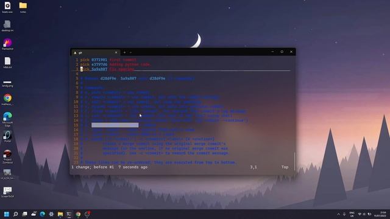Launch Portal game desktop shortcut
390x219 pixels.
7,136
